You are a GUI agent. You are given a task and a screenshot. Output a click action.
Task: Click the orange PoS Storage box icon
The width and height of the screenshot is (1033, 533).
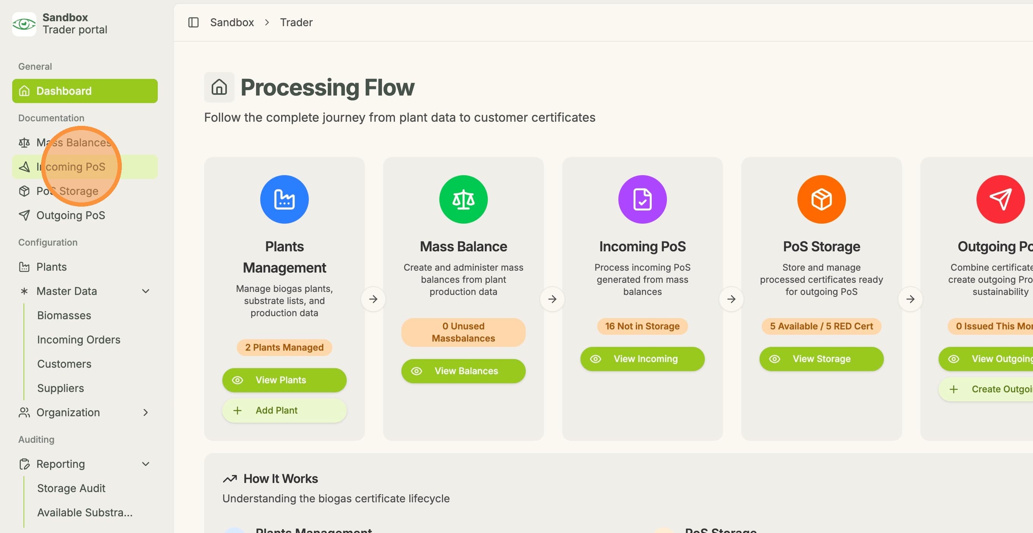(822, 199)
